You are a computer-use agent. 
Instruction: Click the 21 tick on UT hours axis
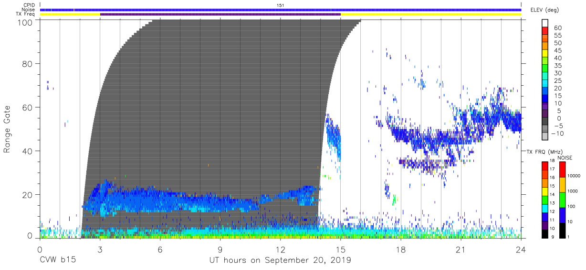pyautogui.click(x=460, y=249)
